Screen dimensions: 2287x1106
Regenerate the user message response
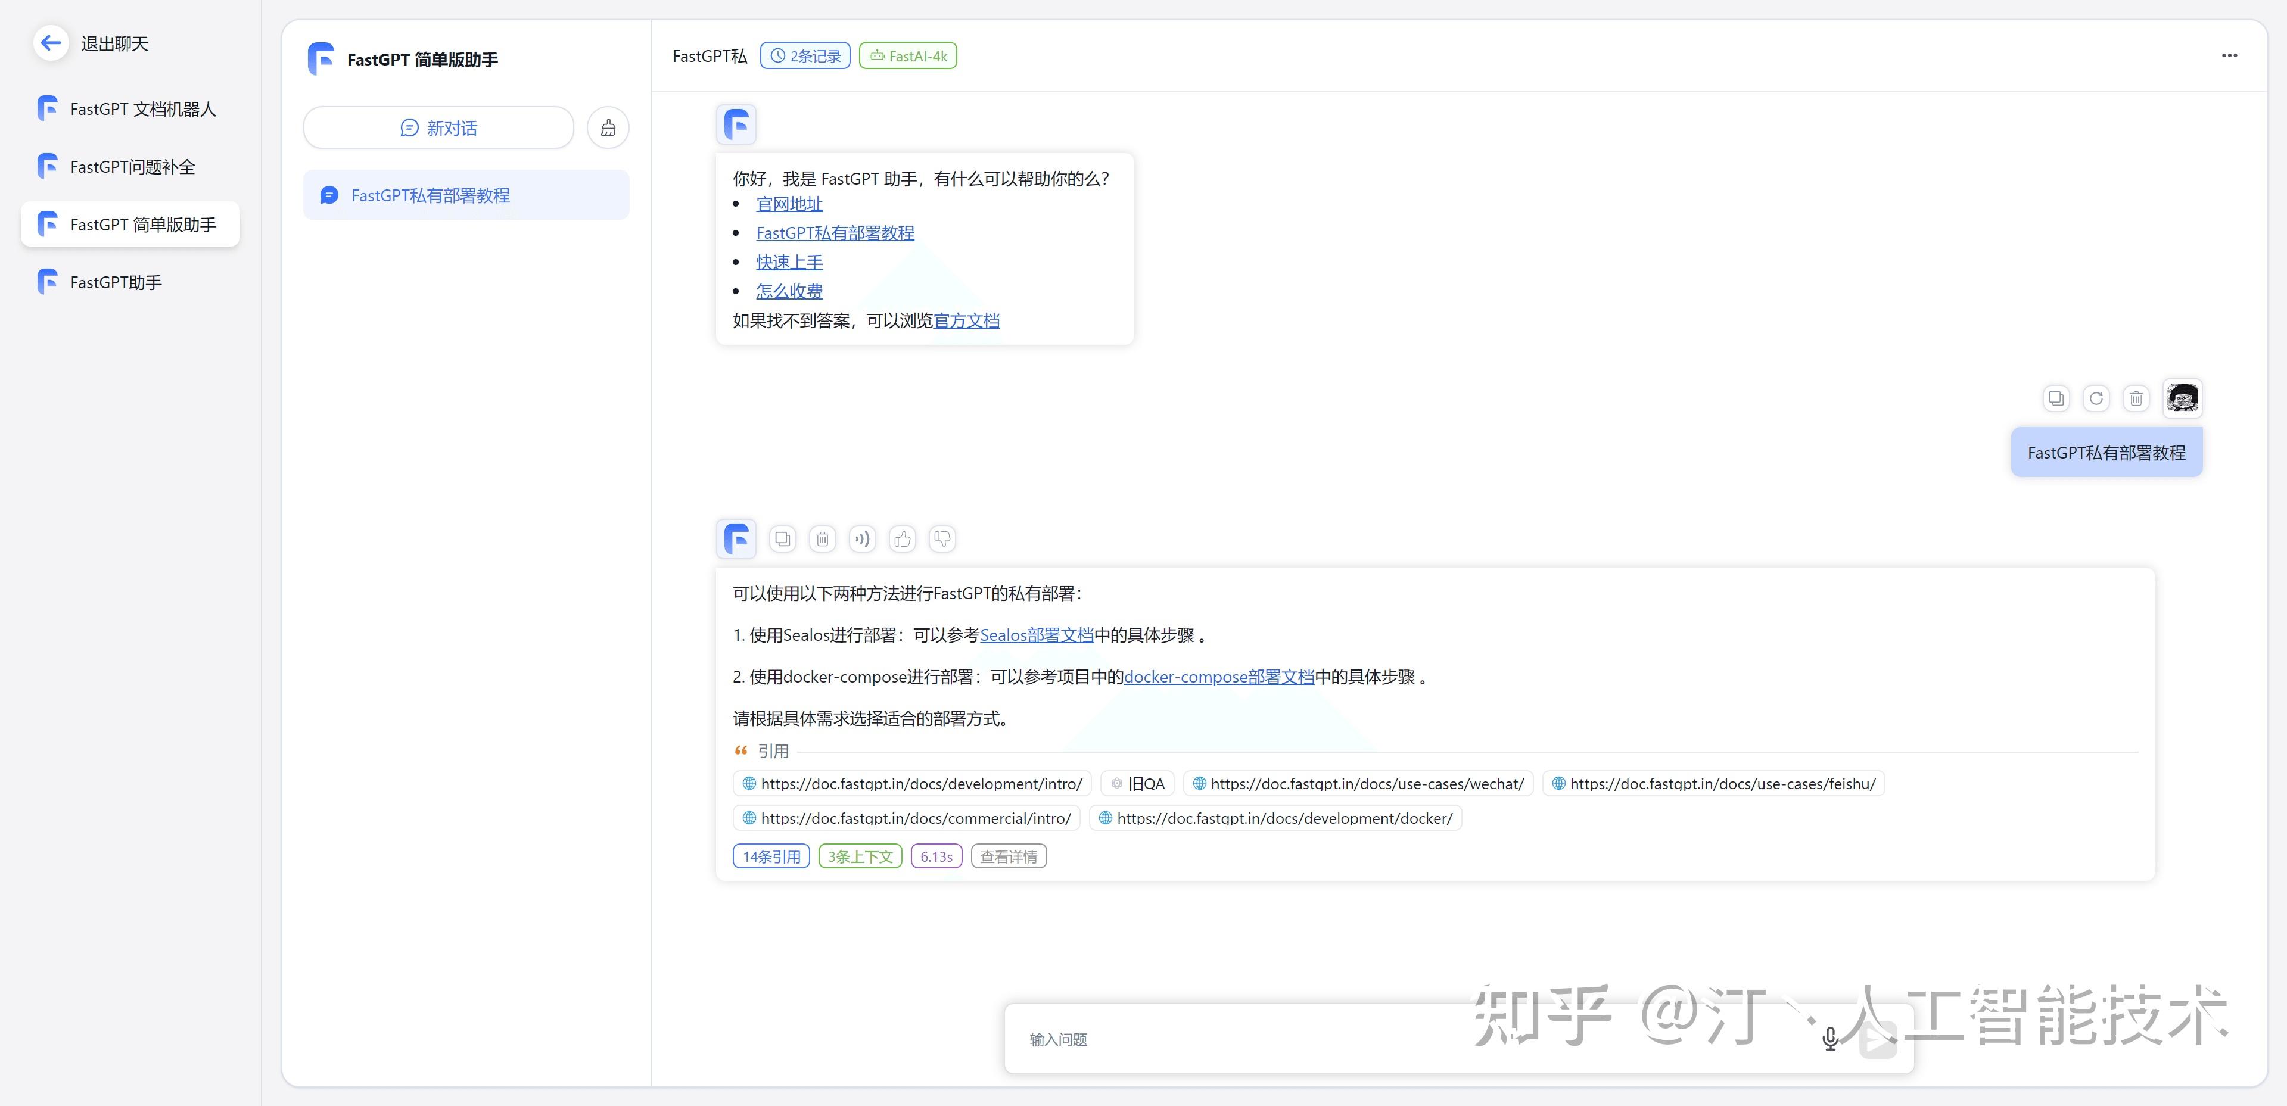2096,398
